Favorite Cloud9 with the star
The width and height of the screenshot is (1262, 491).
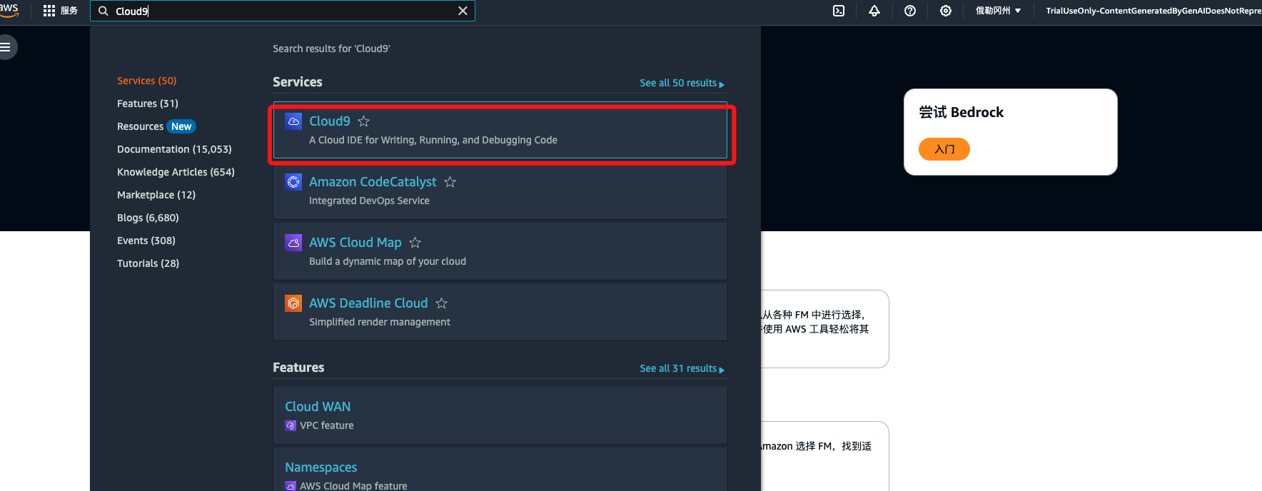click(364, 121)
